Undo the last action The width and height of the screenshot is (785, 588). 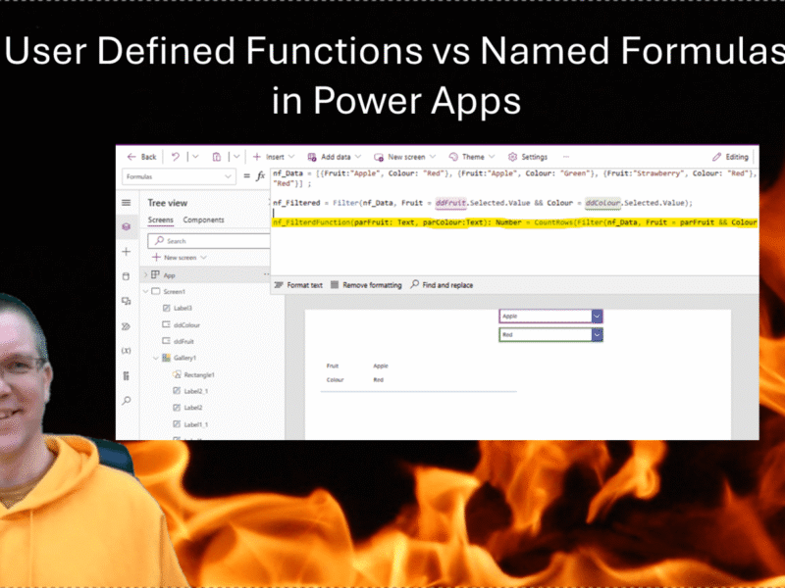pyautogui.click(x=176, y=157)
